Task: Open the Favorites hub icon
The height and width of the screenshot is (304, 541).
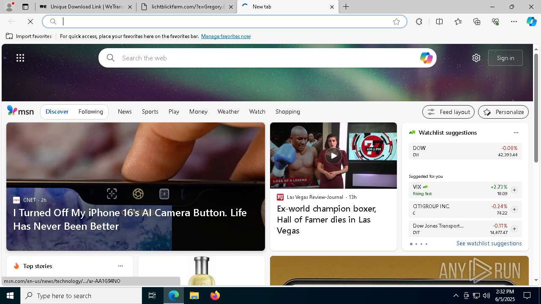Action: click(x=458, y=22)
